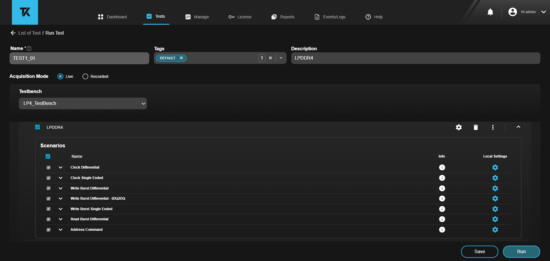
Task: Switch to the Reports tab
Action: click(283, 17)
